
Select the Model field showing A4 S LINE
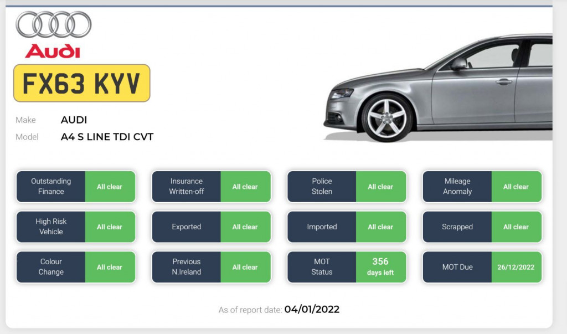pyautogui.click(x=107, y=137)
